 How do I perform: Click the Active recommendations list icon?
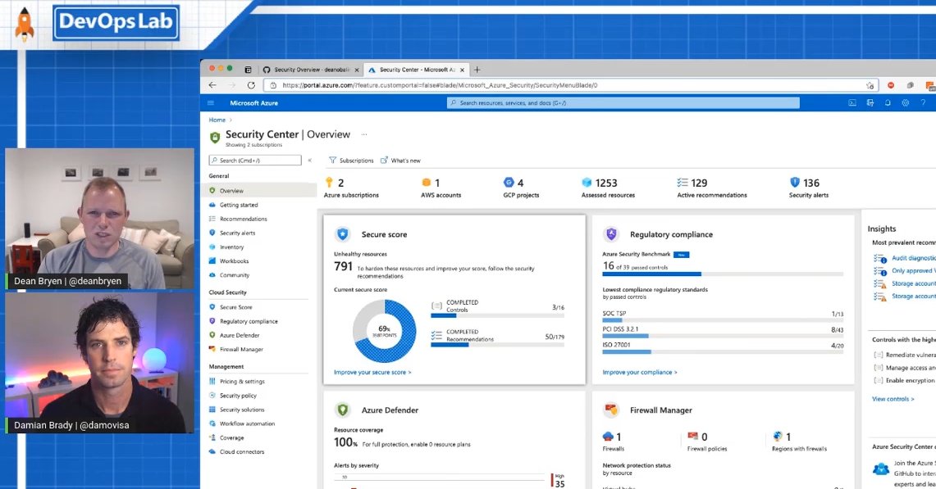pos(683,183)
